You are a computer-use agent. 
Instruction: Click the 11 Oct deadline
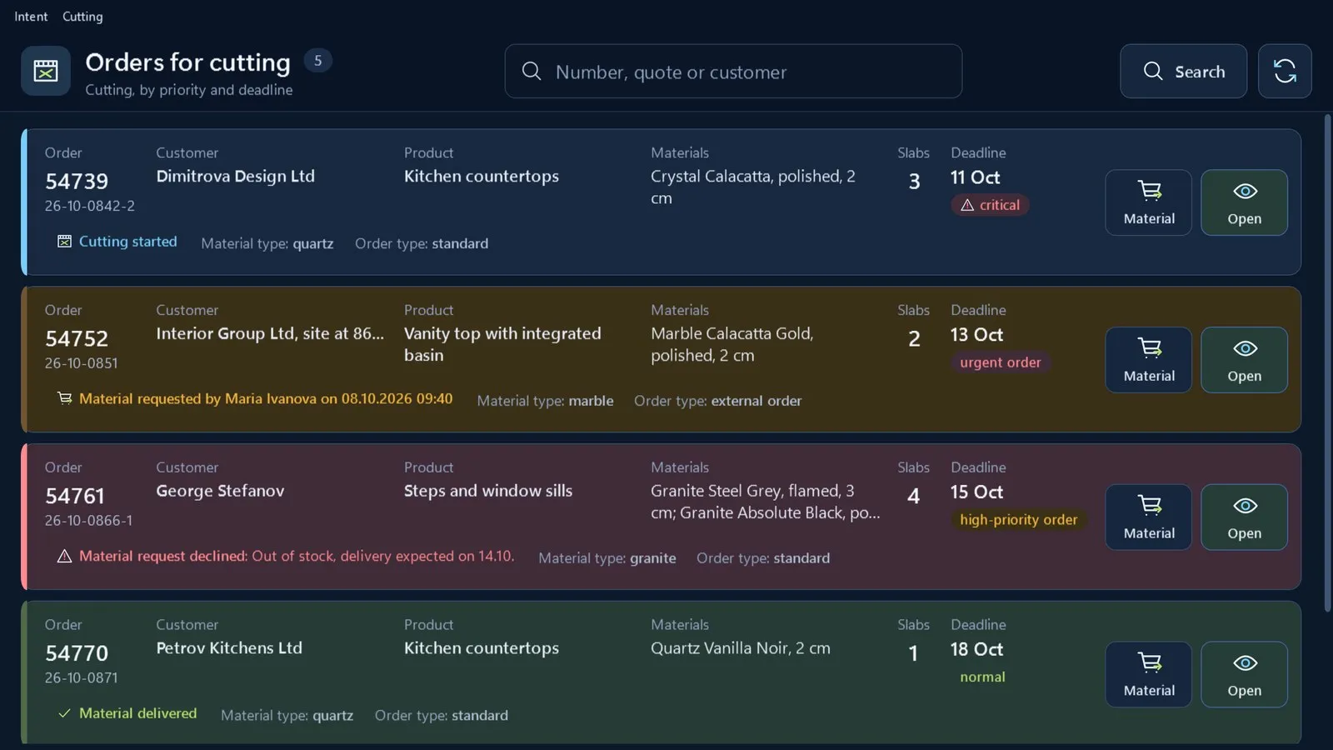tap(975, 177)
